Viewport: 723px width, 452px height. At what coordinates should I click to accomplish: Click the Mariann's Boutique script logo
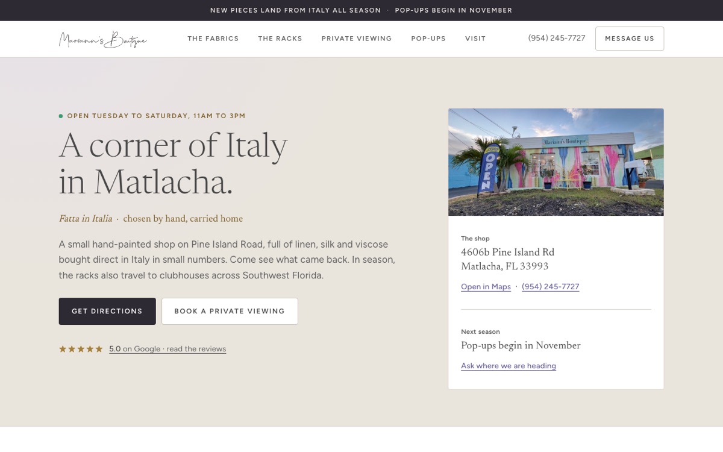click(x=103, y=39)
